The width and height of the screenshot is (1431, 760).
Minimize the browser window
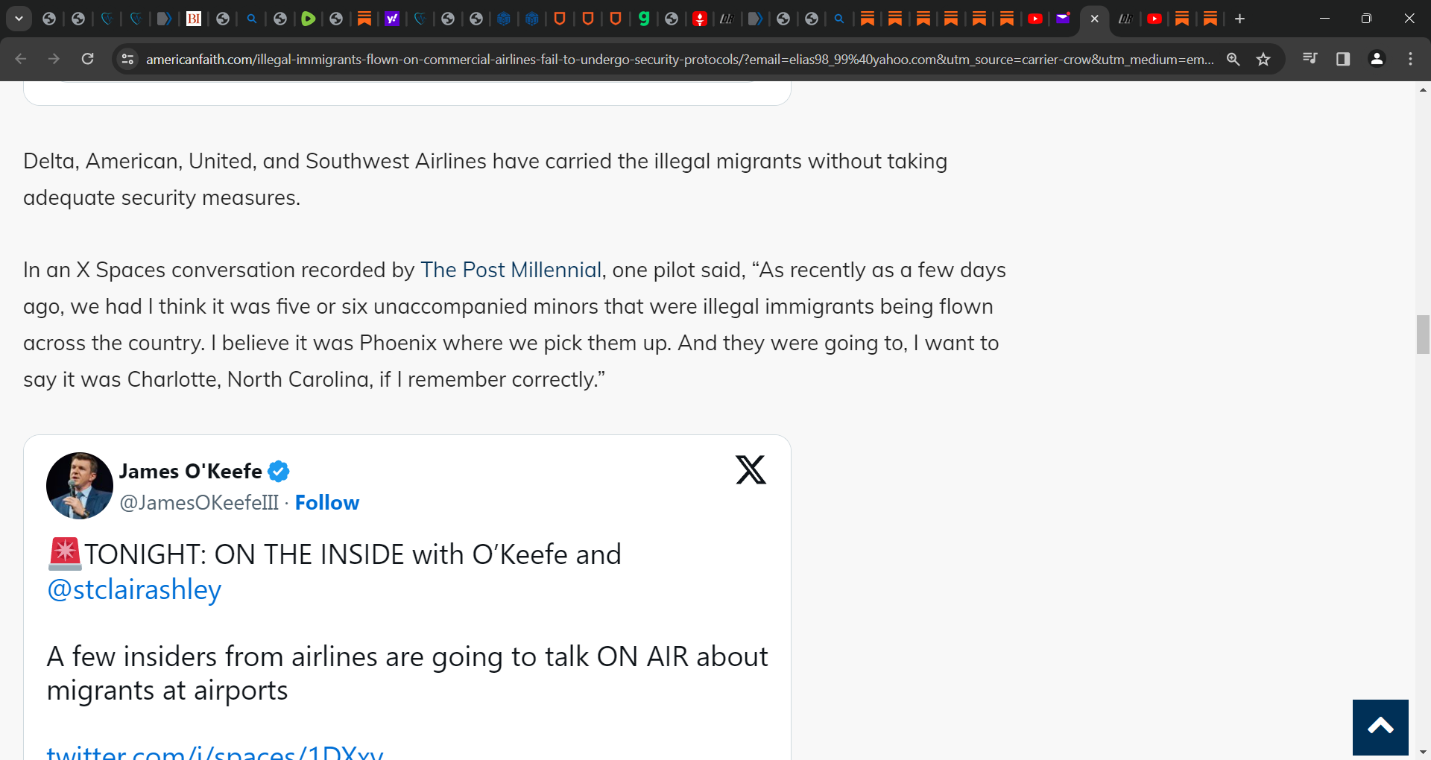(1324, 19)
